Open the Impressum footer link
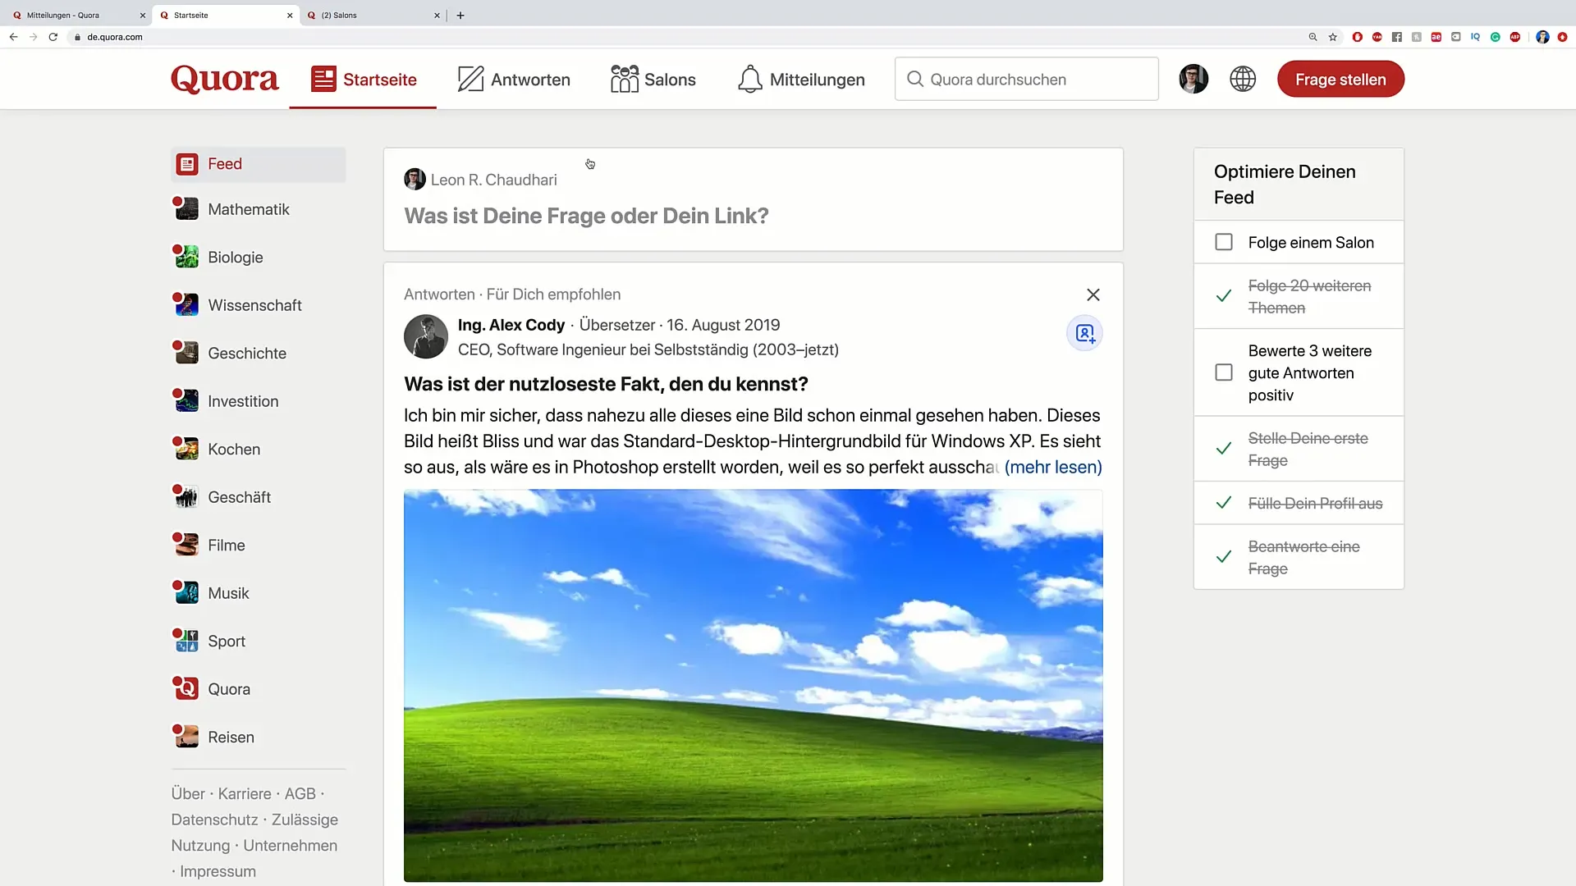The image size is (1576, 886). point(218,871)
